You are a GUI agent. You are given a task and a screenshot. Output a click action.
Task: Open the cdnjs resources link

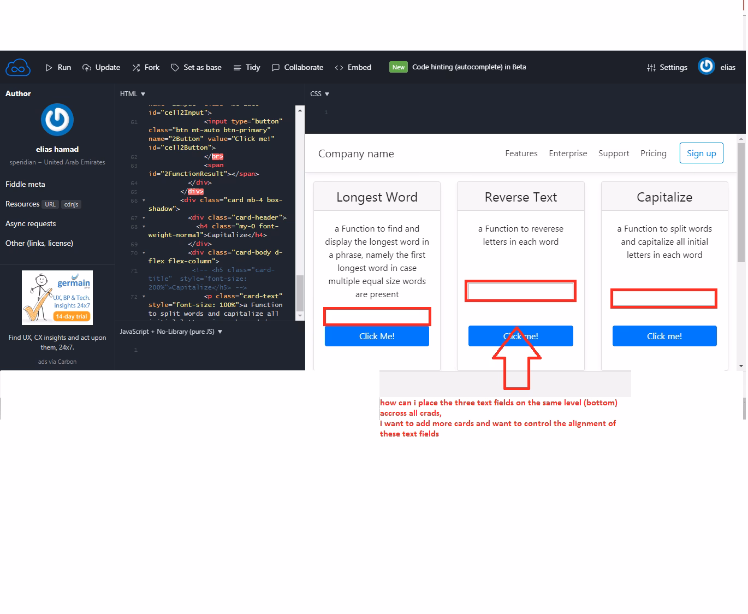click(71, 204)
